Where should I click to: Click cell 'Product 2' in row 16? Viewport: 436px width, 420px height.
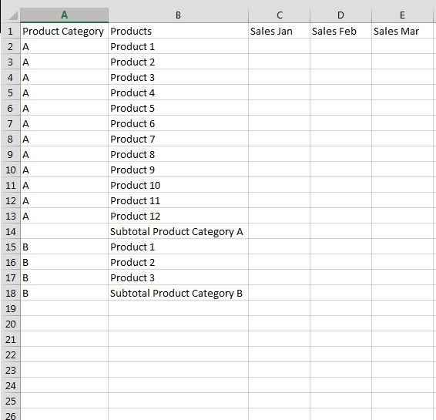pyautogui.click(x=178, y=262)
